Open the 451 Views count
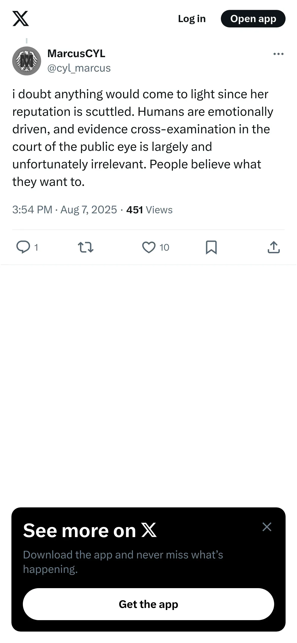 [x=149, y=210]
